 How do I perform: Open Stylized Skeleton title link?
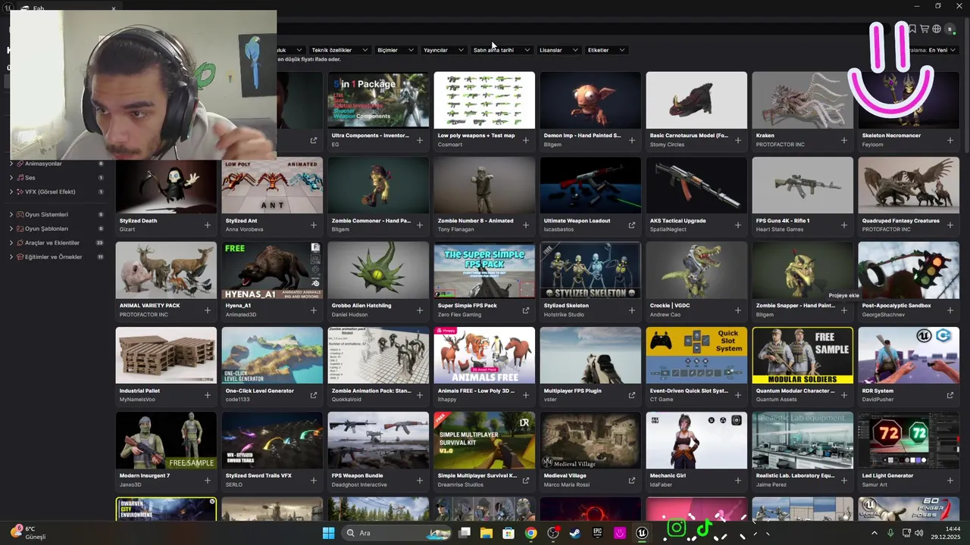pos(566,306)
